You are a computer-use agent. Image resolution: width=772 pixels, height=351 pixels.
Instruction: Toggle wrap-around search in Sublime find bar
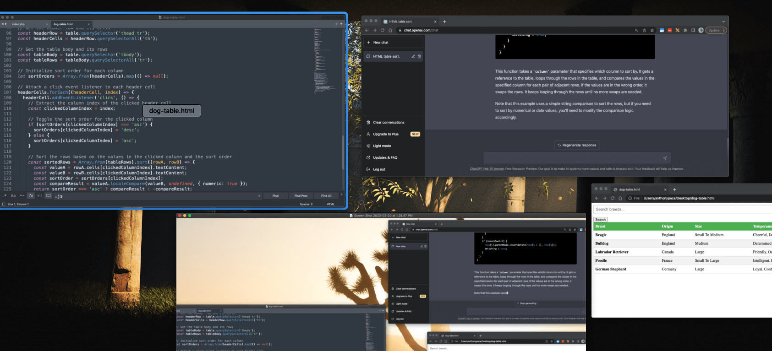pyautogui.click(x=31, y=196)
